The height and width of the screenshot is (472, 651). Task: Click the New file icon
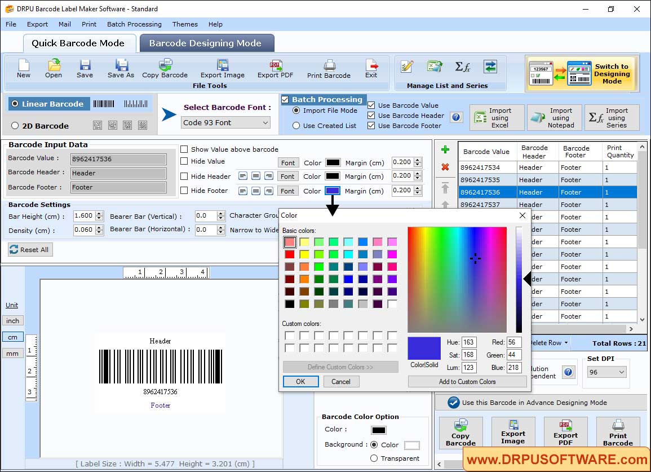(23, 69)
